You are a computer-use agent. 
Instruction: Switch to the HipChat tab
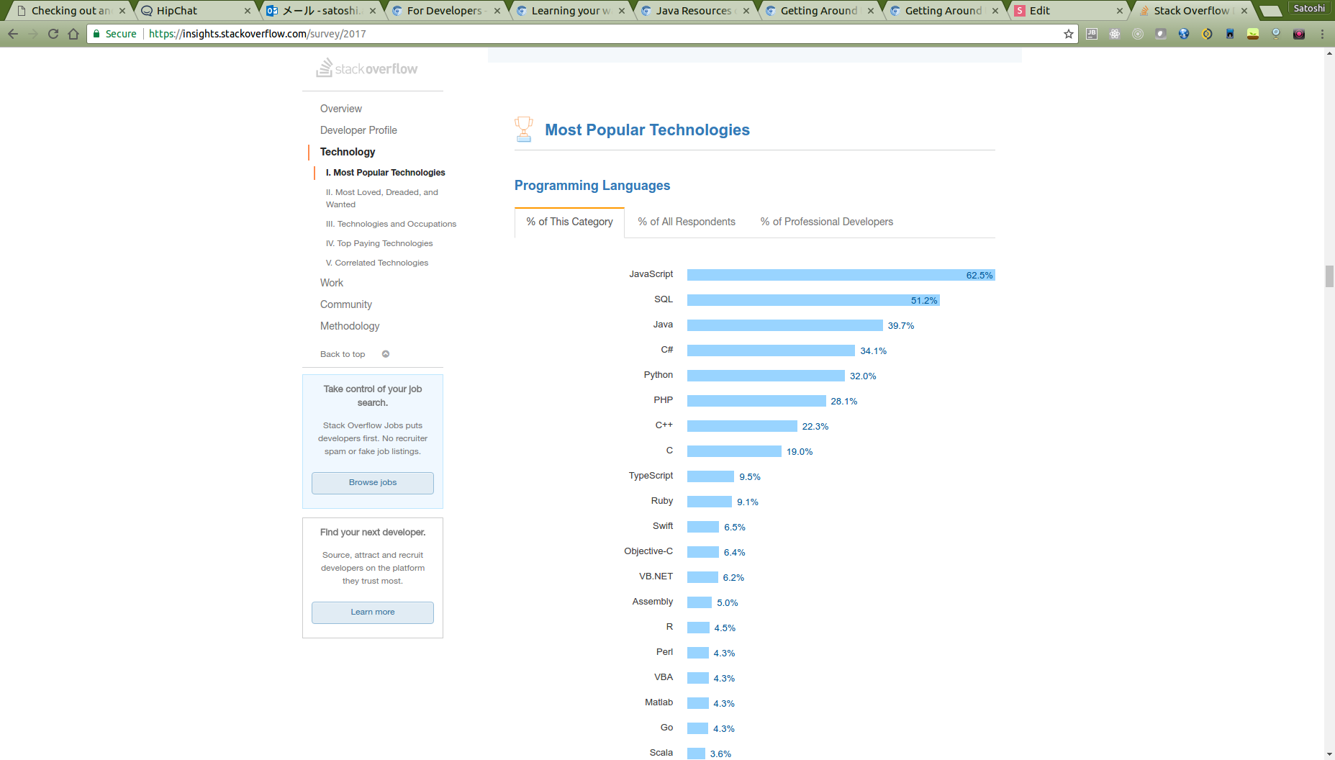tap(196, 11)
